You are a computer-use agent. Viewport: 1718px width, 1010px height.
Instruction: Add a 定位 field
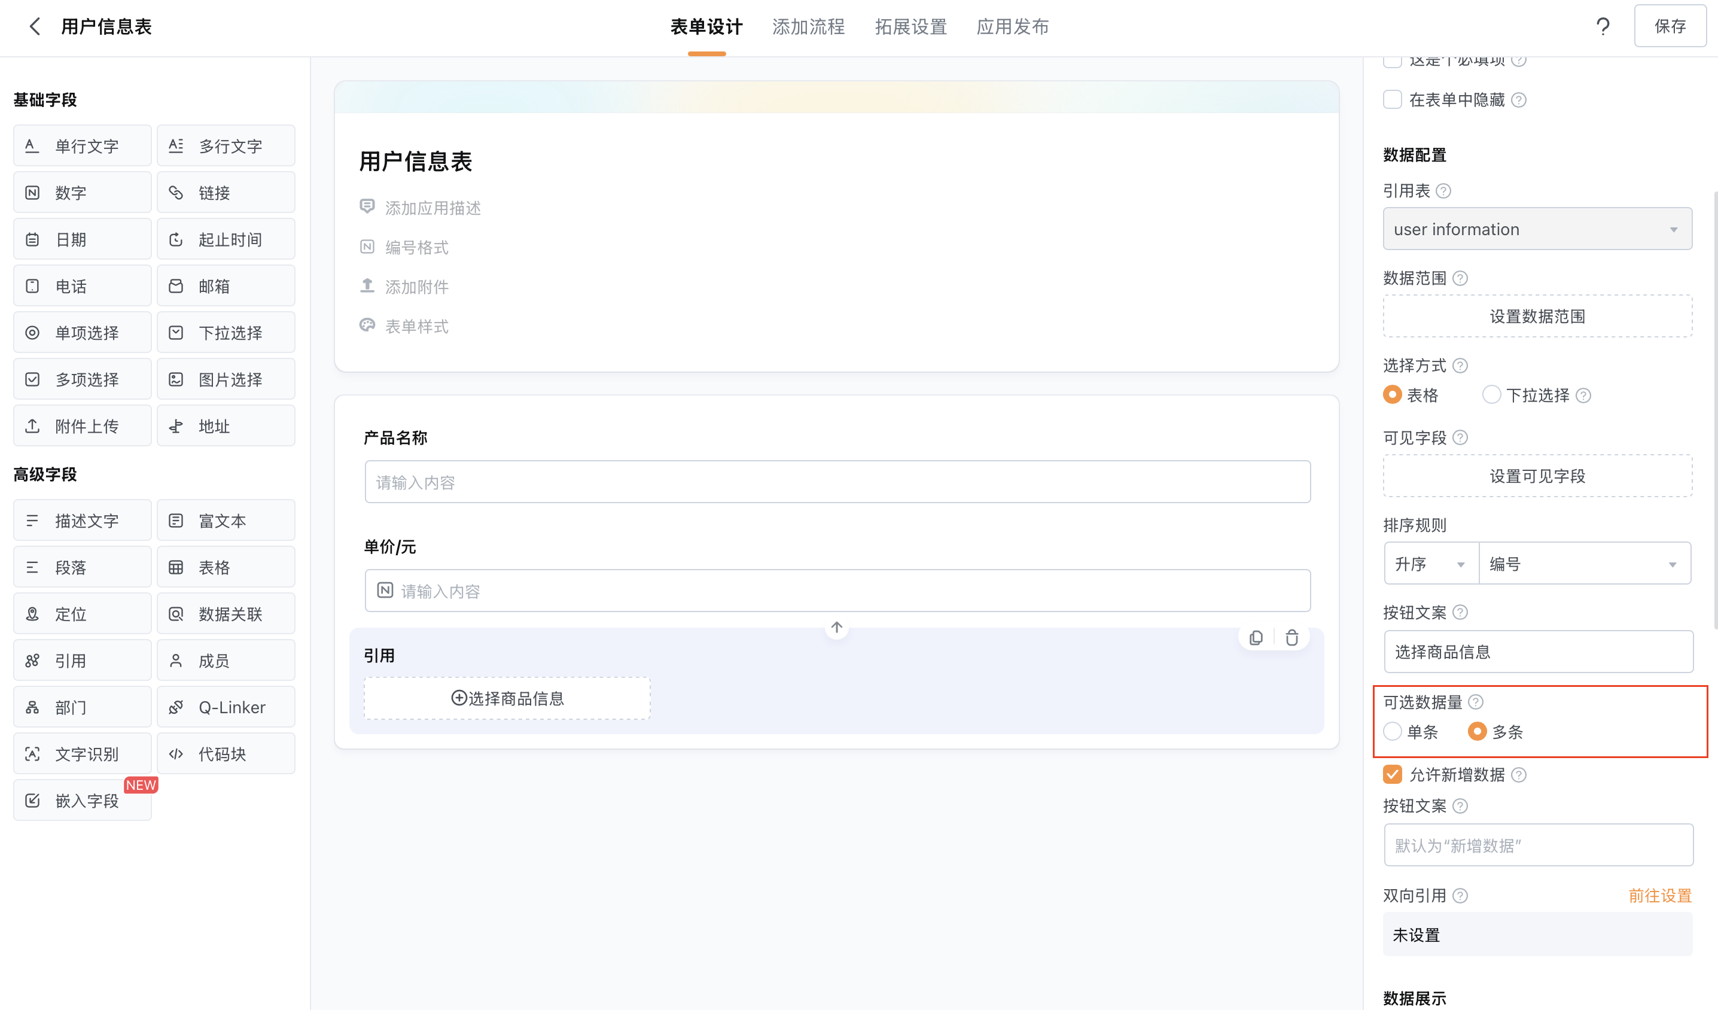click(83, 614)
